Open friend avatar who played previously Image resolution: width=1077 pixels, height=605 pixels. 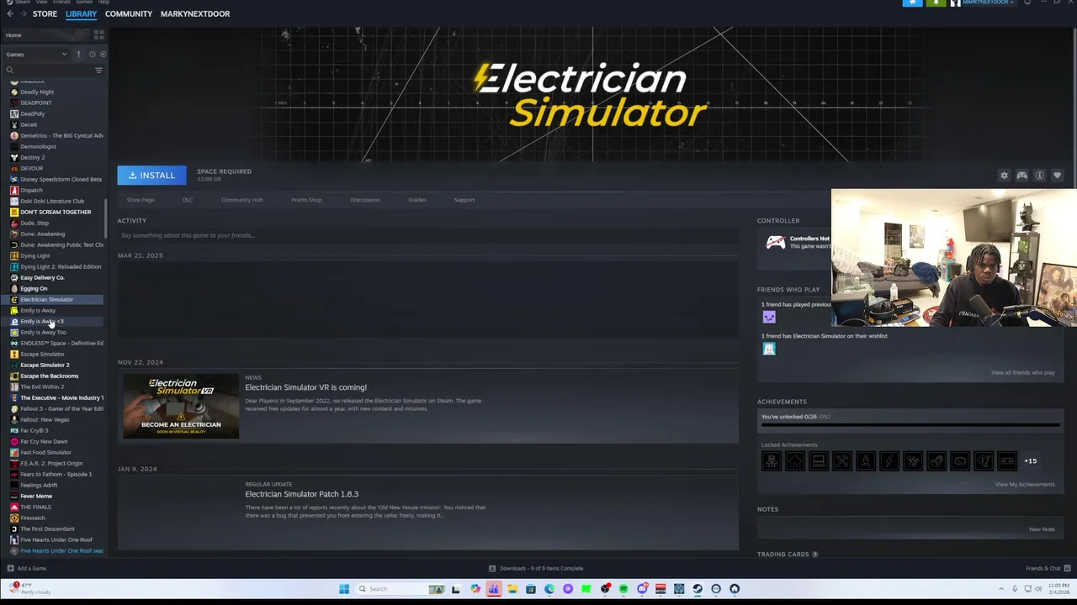pos(769,317)
